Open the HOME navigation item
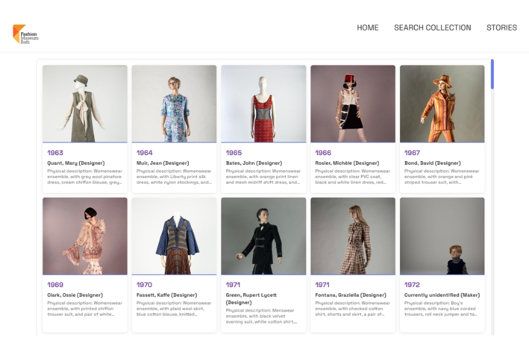The image size is (529, 354). tap(367, 27)
